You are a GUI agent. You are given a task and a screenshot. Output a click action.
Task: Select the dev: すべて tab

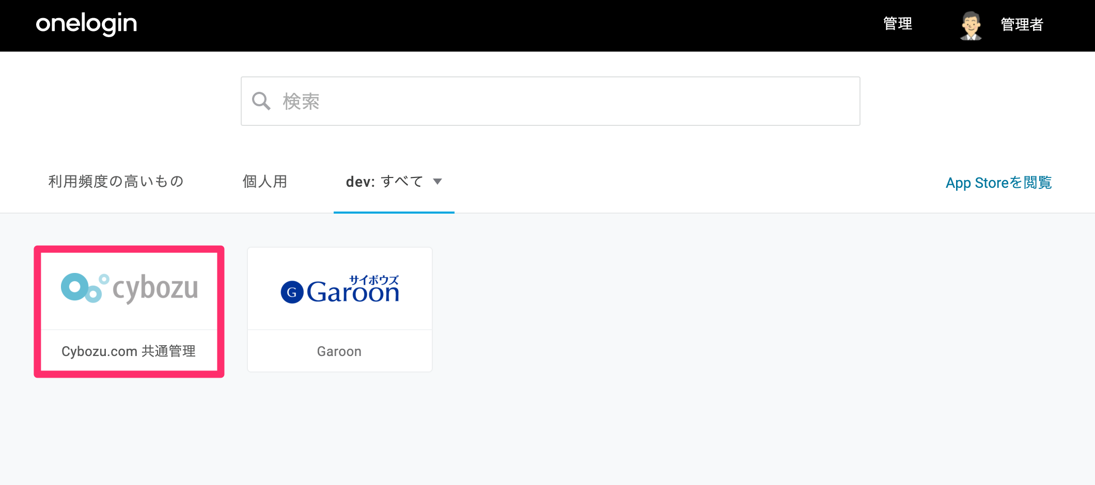(394, 182)
